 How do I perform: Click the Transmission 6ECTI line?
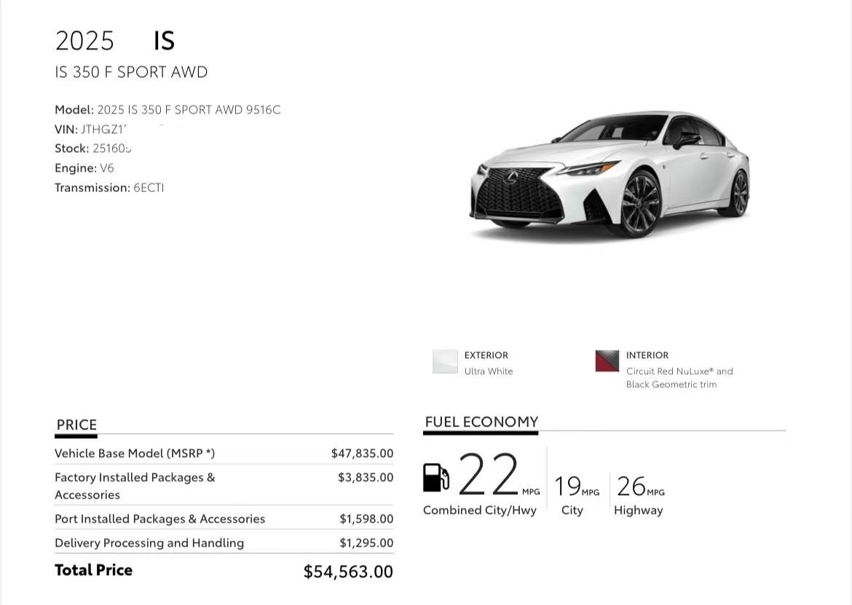click(x=109, y=188)
